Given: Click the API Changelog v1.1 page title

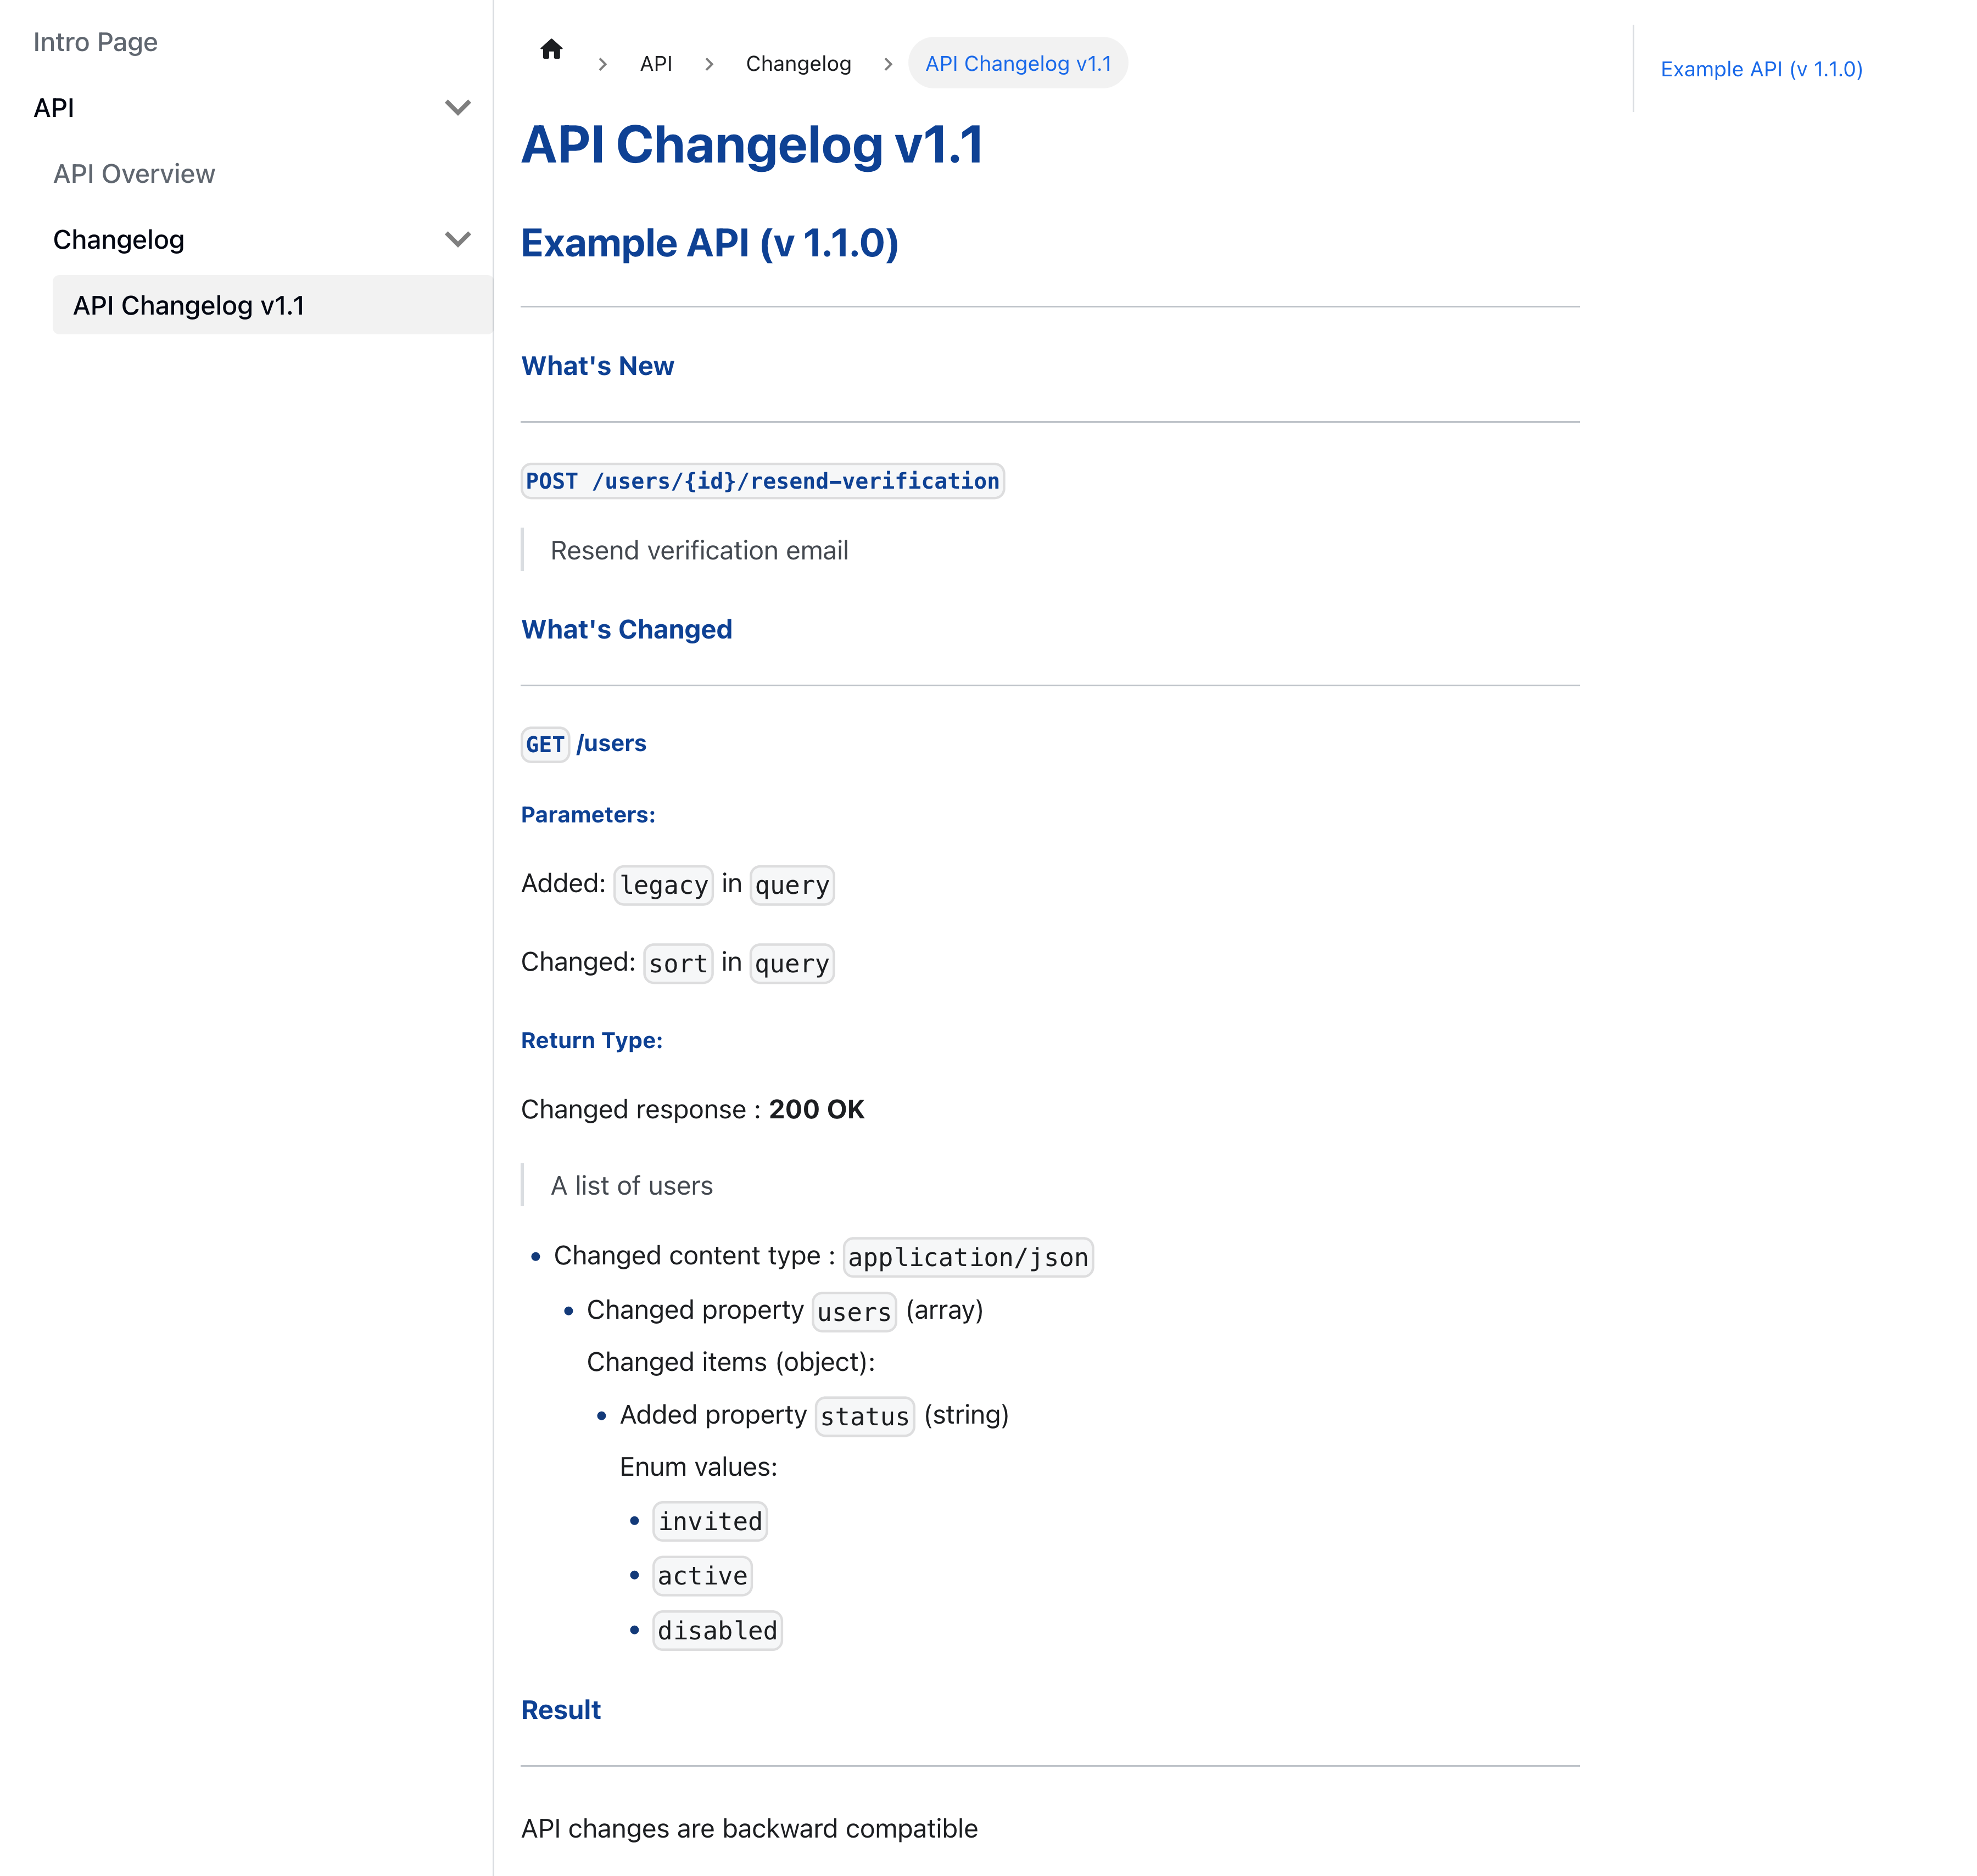Looking at the screenshot, I should (x=752, y=145).
